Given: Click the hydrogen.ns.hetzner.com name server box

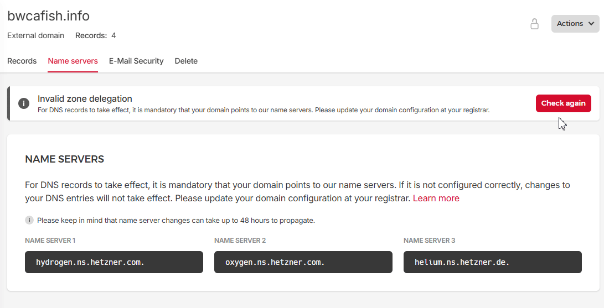Looking at the screenshot, I should coord(114,262).
